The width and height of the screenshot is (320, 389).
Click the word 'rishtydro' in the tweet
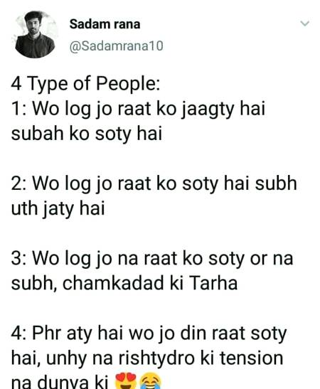pos(156,358)
